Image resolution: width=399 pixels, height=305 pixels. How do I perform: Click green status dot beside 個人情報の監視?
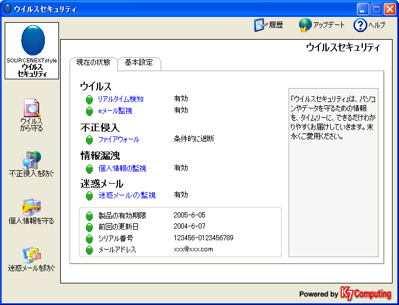(x=89, y=169)
